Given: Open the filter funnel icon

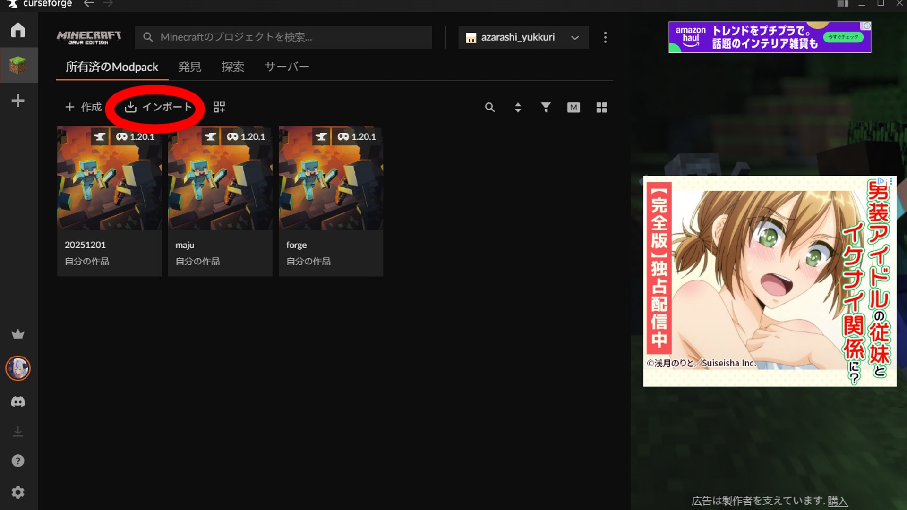Looking at the screenshot, I should (546, 108).
